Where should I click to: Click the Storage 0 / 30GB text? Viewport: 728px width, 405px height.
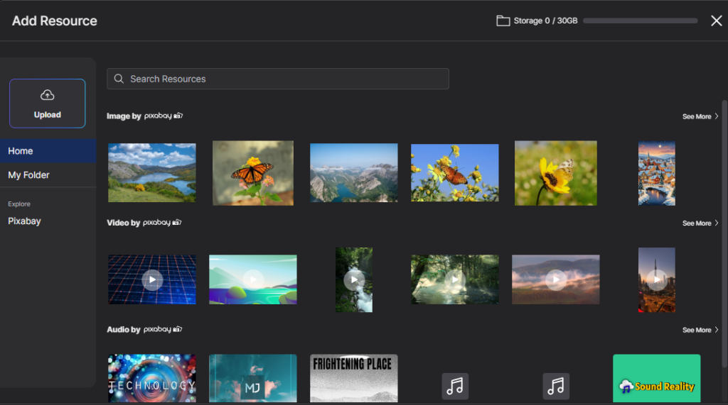545,21
